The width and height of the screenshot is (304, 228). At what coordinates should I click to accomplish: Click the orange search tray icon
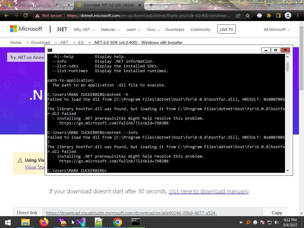248,222
